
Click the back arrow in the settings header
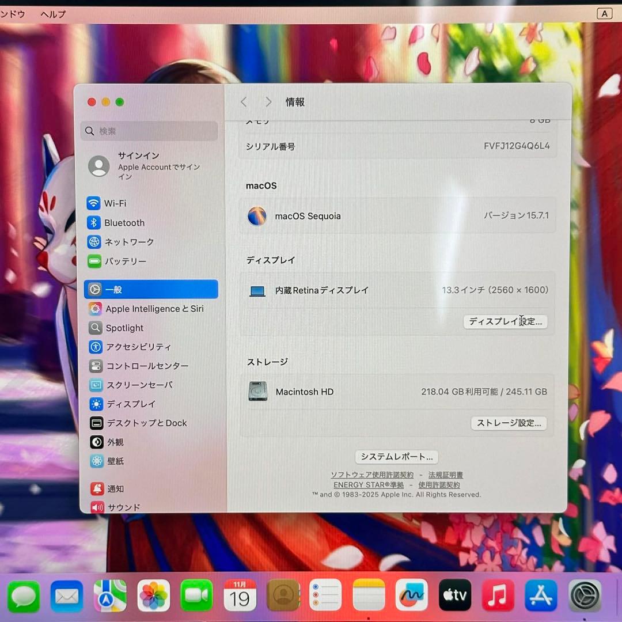click(244, 102)
